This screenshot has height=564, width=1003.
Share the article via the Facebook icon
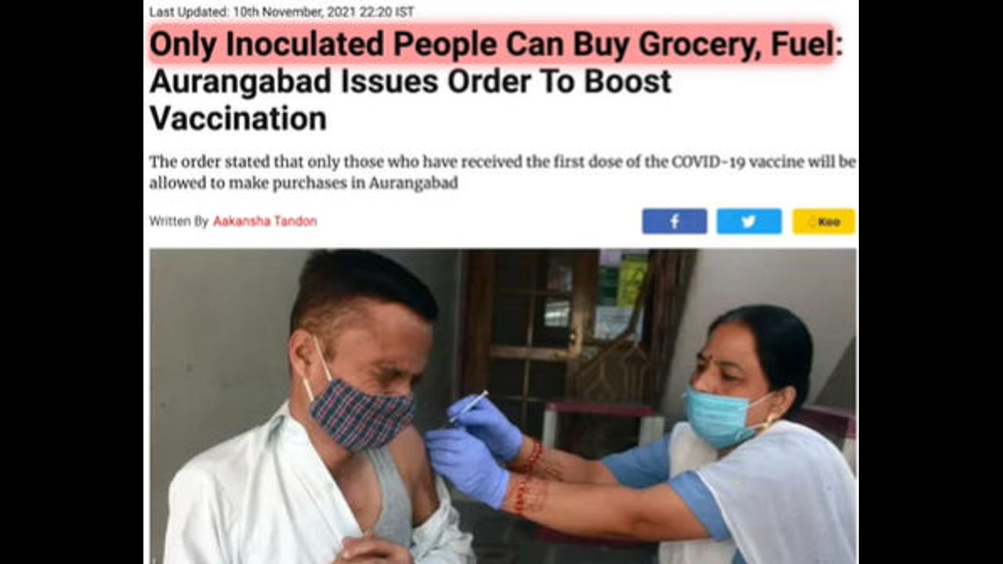coord(674,221)
